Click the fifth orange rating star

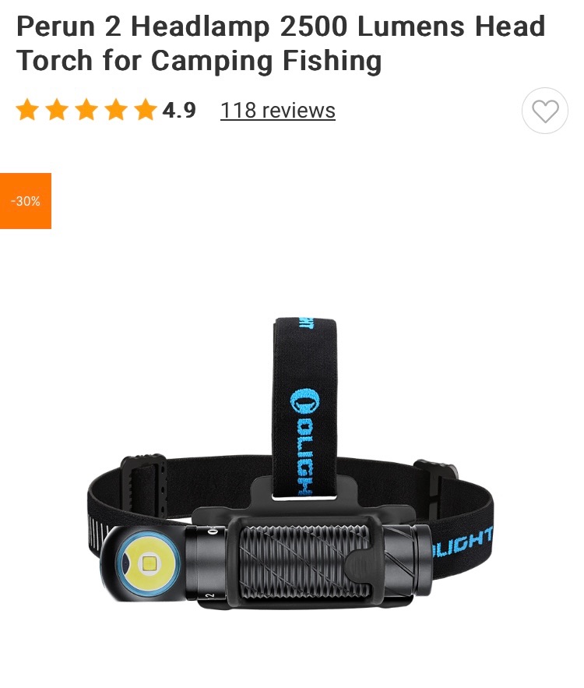pyautogui.click(x=146, y=110)
